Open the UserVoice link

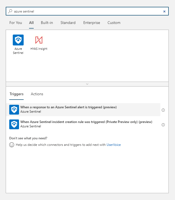[114, 145]
